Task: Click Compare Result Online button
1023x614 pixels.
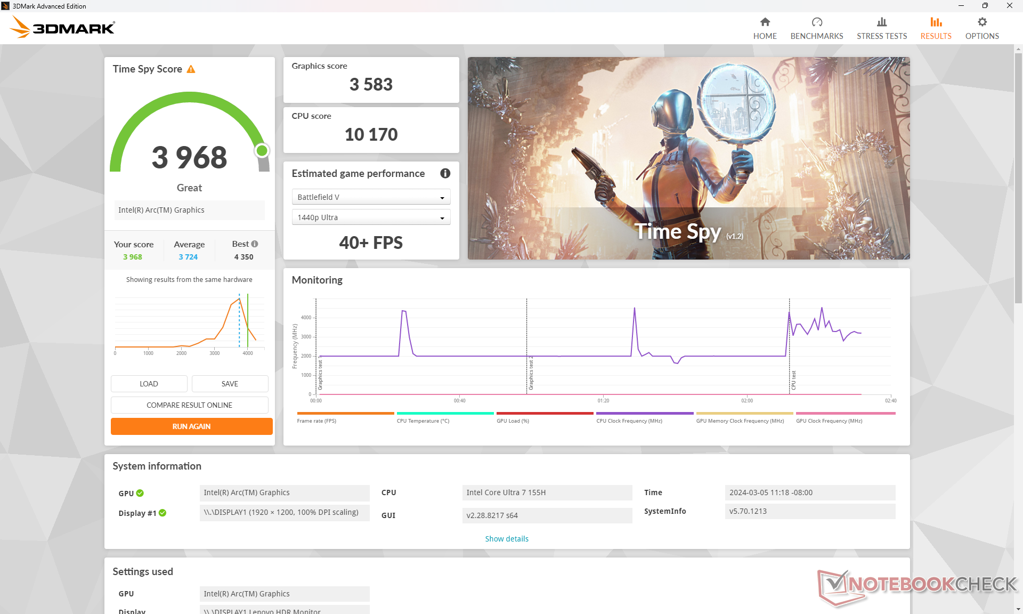Action: 189,405
